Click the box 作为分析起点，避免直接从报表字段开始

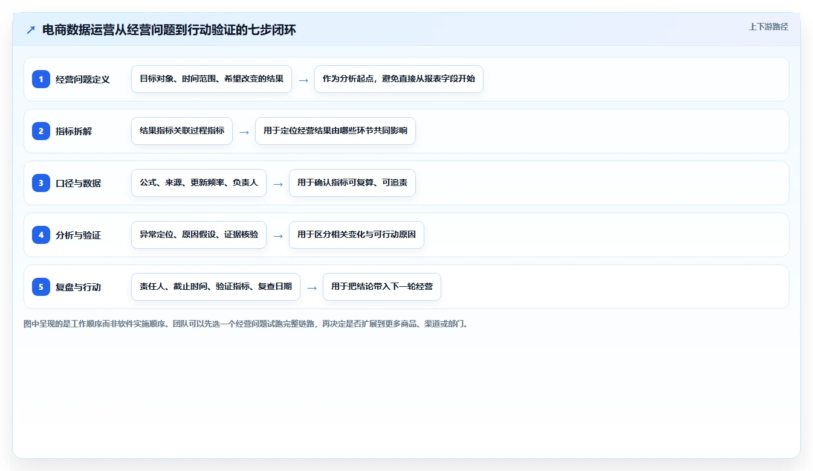click(x=399, y=79)
